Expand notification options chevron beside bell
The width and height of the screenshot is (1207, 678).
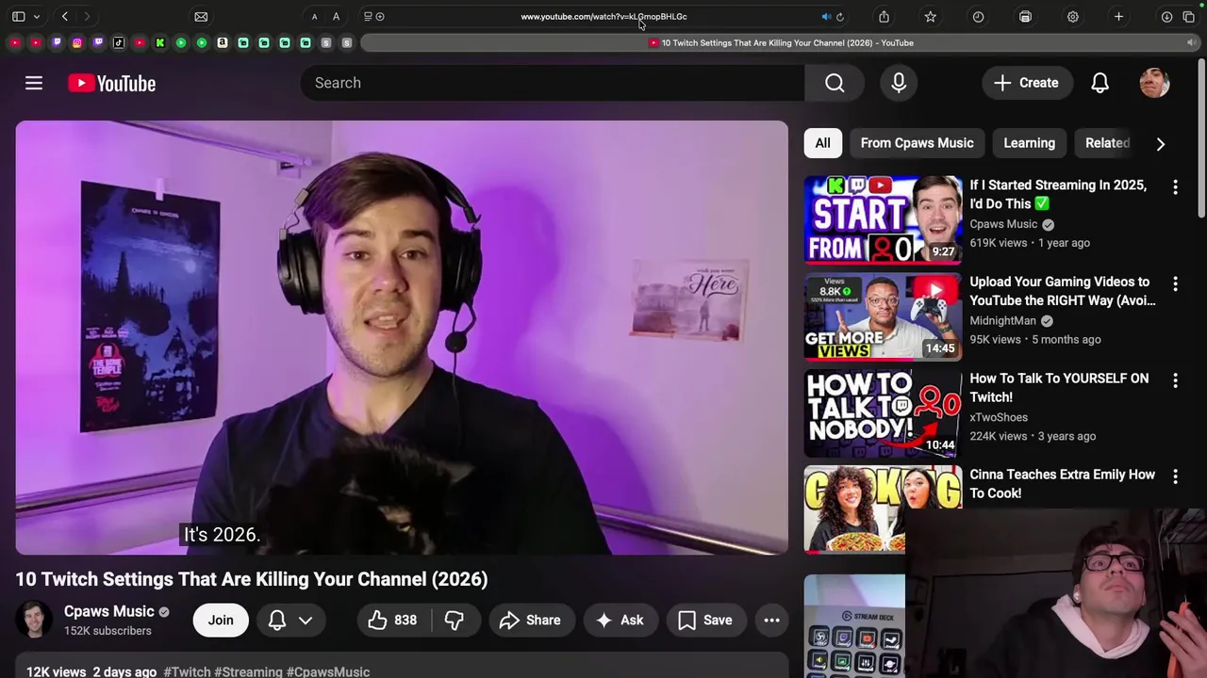pyautogui.click(x=306, y=620)
